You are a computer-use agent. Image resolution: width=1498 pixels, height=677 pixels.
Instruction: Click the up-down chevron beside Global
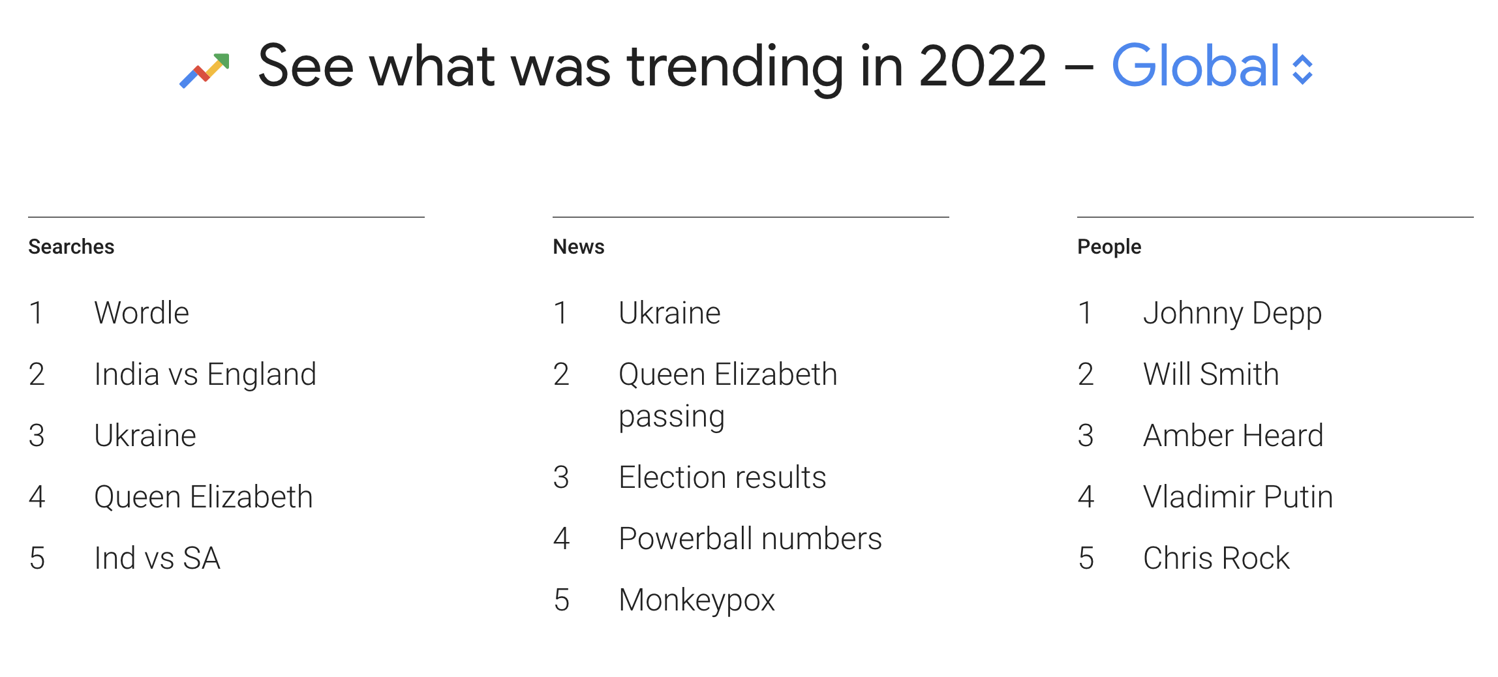(x=1302, y=70)
